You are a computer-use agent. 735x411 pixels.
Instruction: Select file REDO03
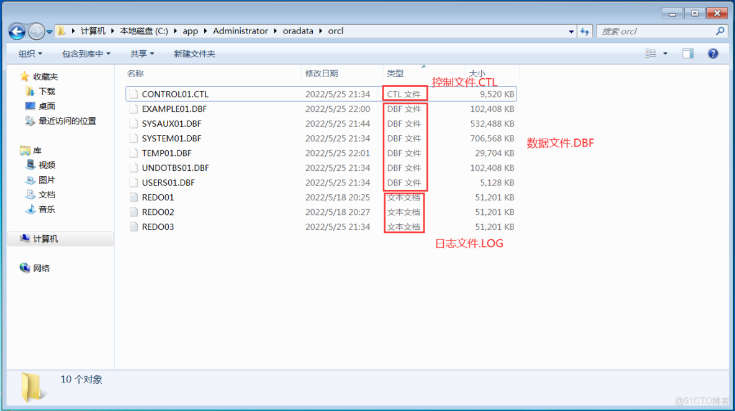[321, 227]
